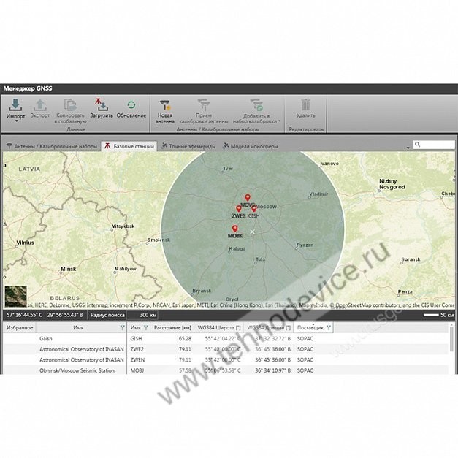Create a new antenna with Новая антенна

[165, 105]
